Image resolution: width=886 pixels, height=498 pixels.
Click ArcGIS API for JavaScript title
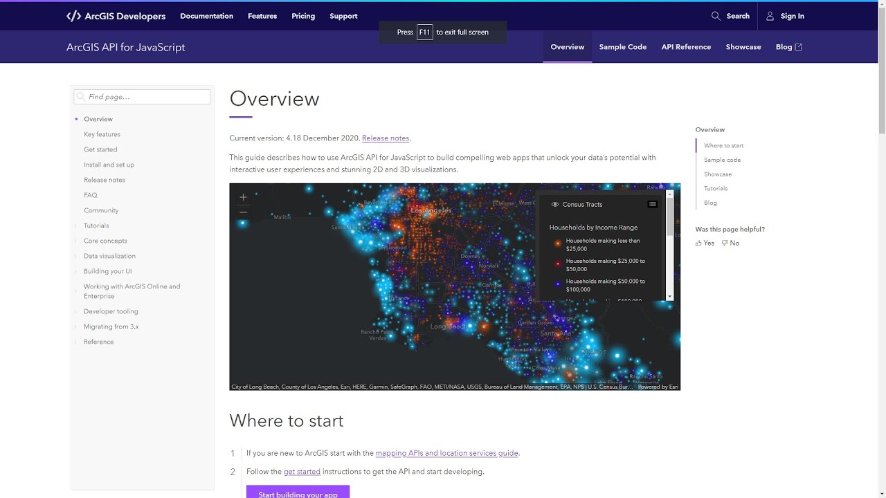tap(125, 47)
